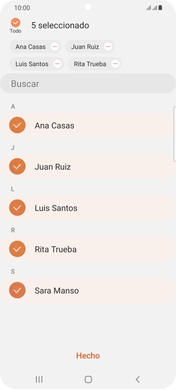Uncheck Sara Manso in the contact list

[17, 290]
